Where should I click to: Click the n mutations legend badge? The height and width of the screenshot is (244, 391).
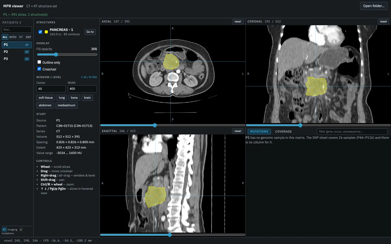coord(21,230)
